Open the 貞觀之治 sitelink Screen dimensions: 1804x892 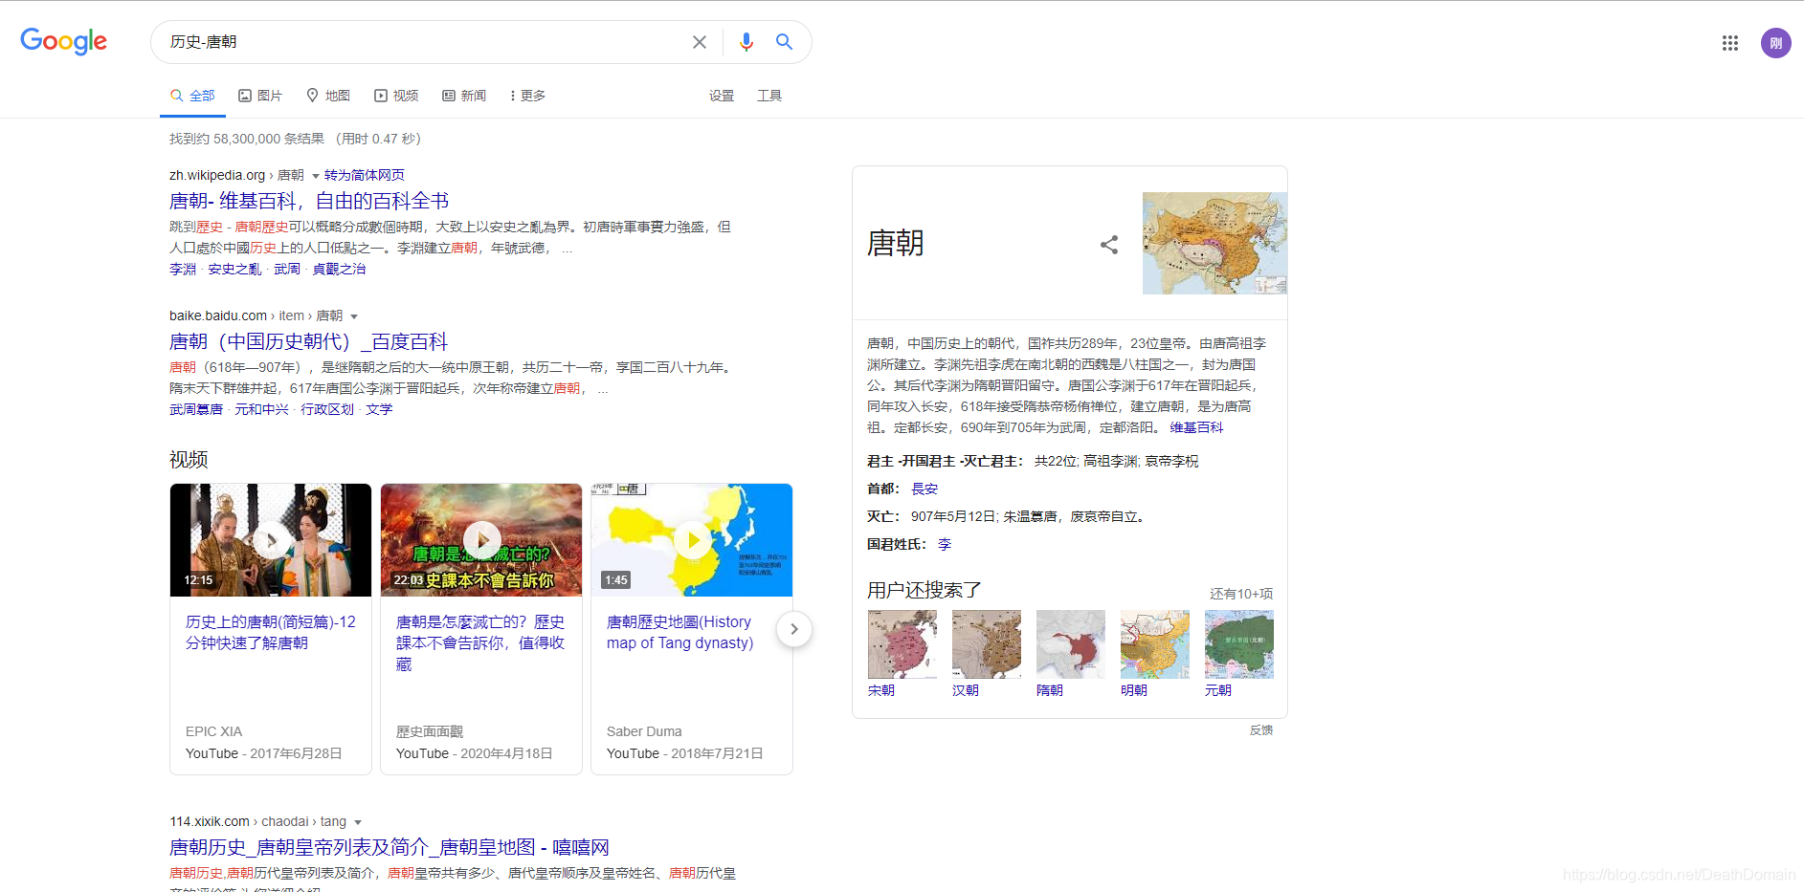(x=339, y=269)
